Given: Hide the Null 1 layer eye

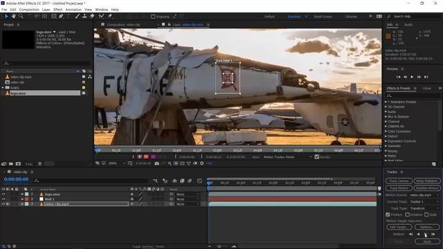Looking at the screenshot, I should tap(3, 199).
